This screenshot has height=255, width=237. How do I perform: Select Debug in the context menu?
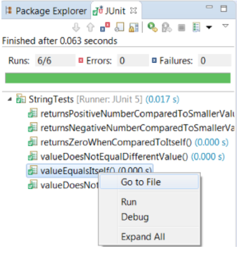[x=135, y=217]
